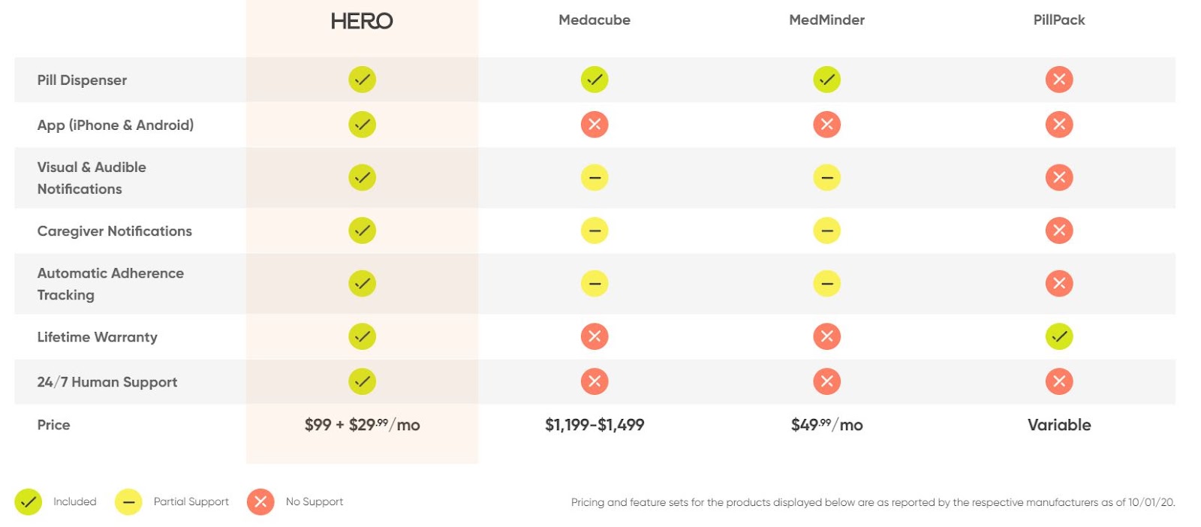
Task: Click the Lifetime Warranty row label
Action: coord(98,337)
